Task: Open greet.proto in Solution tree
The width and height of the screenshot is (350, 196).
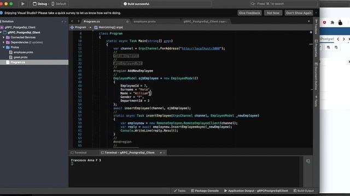Action: click(x=20, y=57)
